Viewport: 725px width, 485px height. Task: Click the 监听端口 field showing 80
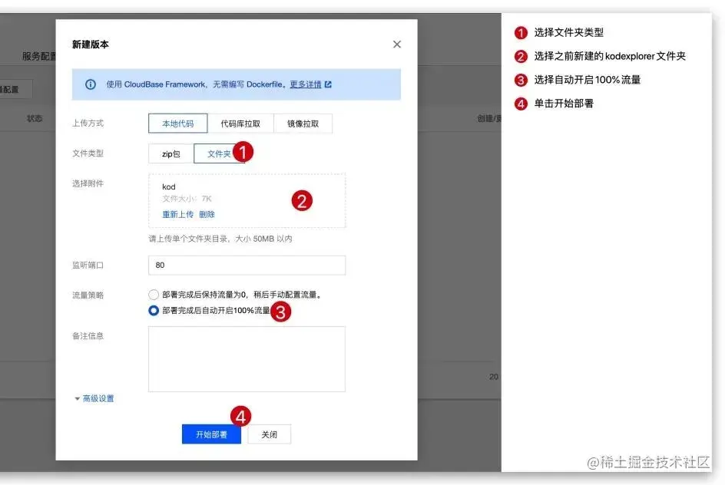click(x=247, y=265)
